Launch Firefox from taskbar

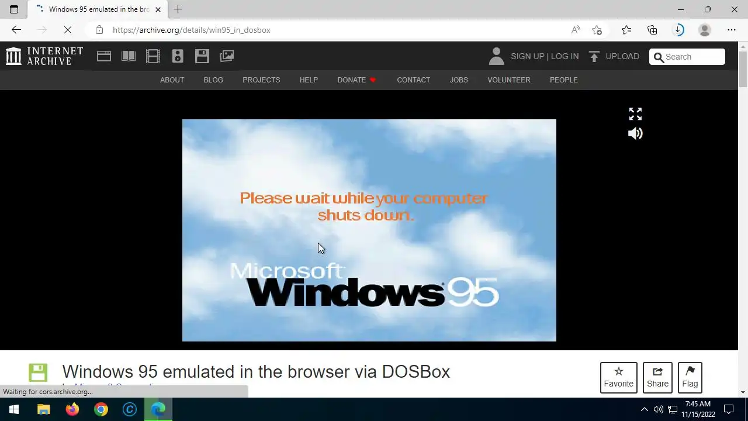point(72,409)
